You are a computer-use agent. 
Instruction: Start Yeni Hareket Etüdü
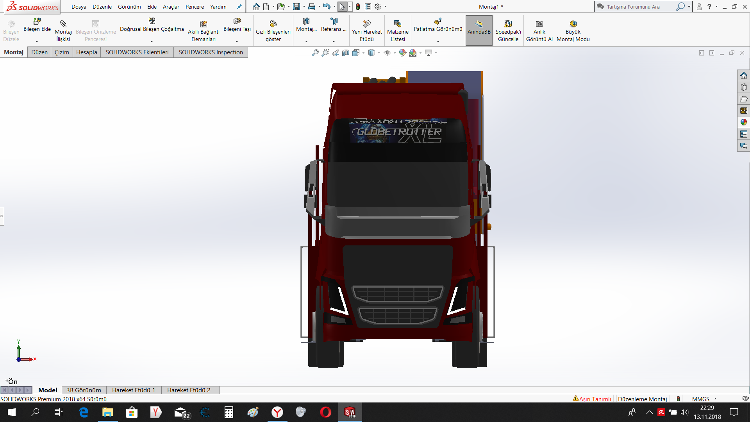(x=367, y=31)
